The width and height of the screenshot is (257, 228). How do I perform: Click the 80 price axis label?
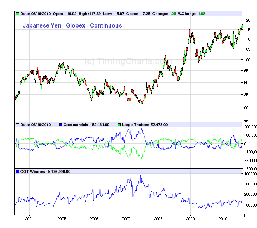pyautogui.click(x=246, y=108)
